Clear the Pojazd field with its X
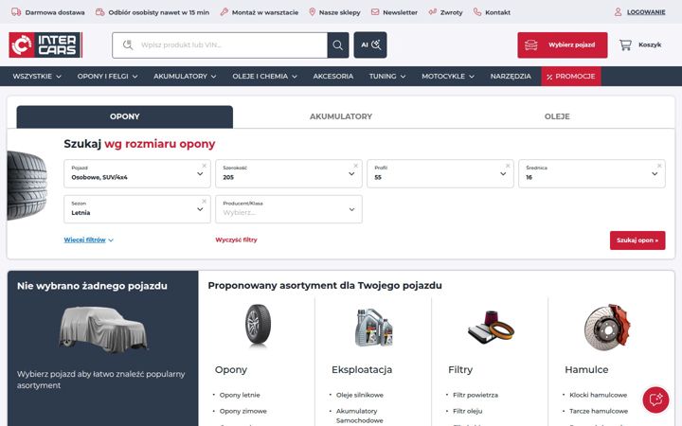 coord(204,166)
